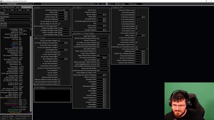214x120 pixels.
Task: Increase the Enemy Level value with plus button
Action: click(x=65, y=12)
